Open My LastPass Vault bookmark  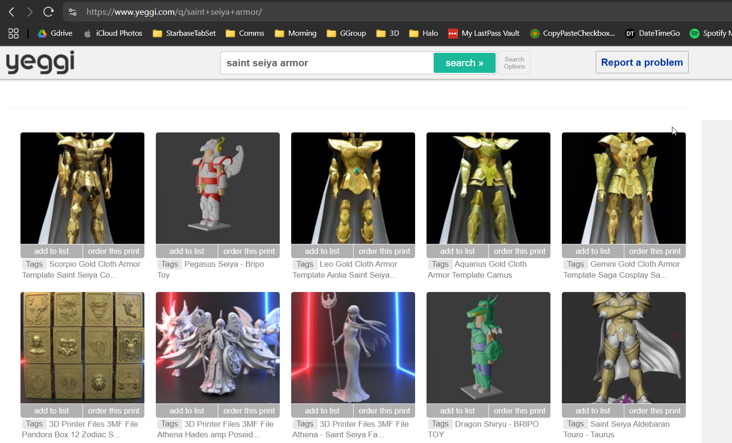(x=484, y=33)
